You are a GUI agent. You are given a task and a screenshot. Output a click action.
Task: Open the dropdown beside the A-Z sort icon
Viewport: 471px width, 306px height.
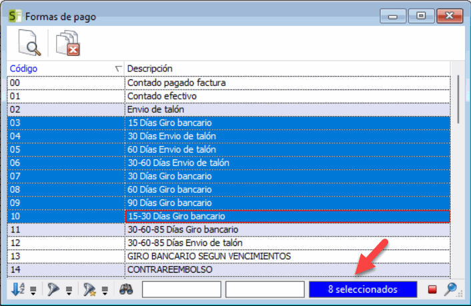(33, 290)
